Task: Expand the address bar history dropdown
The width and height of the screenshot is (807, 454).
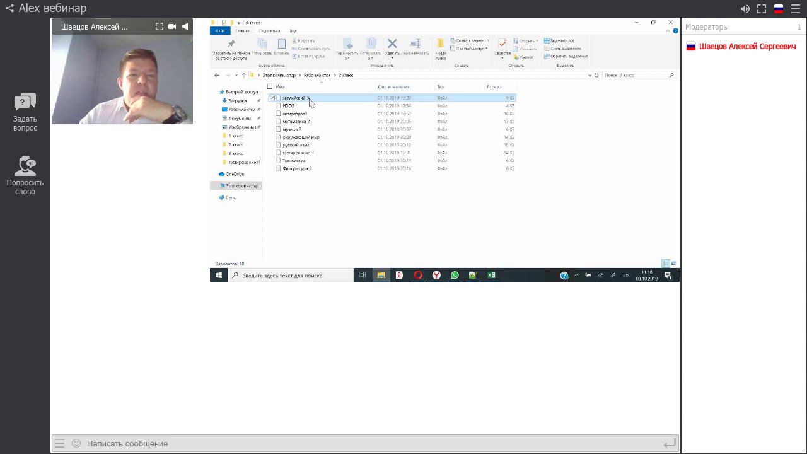Action: [589, 75]
